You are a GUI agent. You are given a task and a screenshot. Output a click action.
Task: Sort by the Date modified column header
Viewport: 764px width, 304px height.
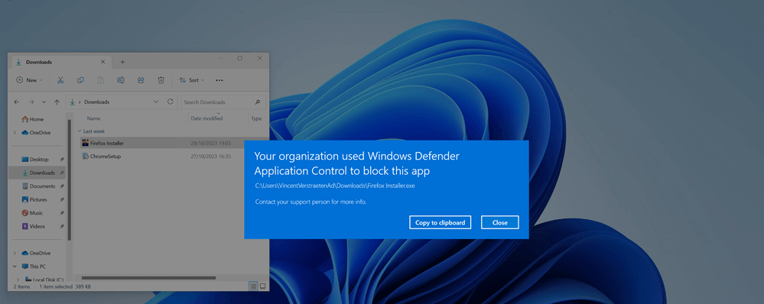206,118
